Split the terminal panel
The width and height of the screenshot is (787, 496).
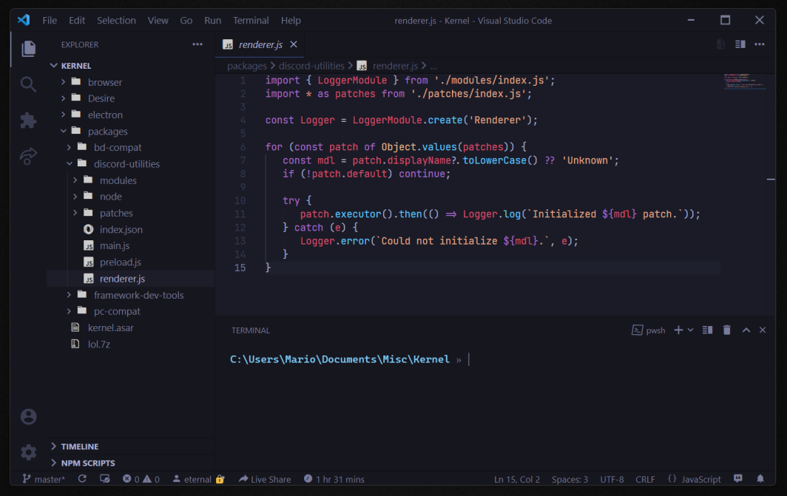point(708,330)
